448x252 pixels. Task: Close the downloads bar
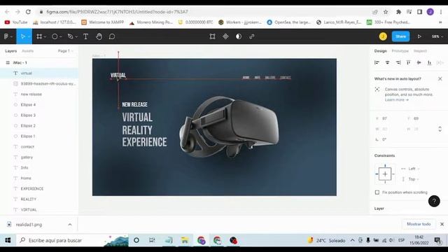pyautogui.click(x=442, y=224)
